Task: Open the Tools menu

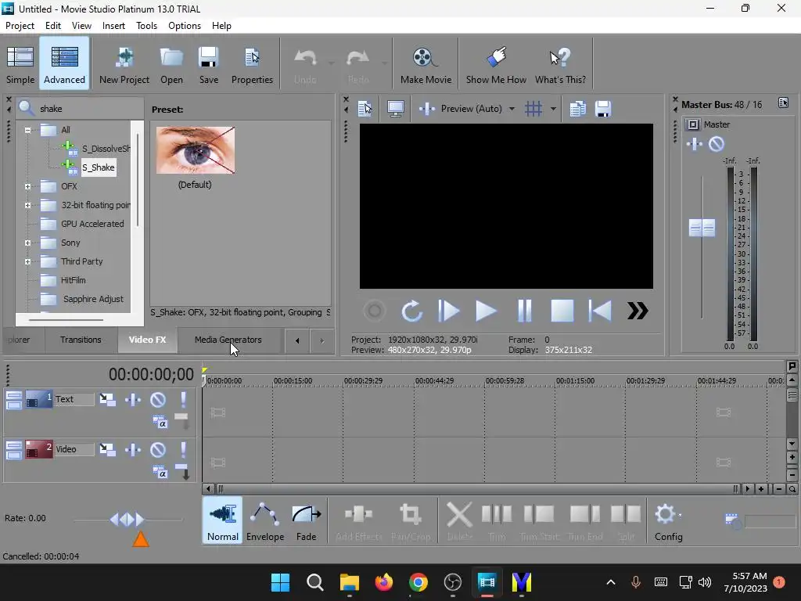Action: coord(146,26)
